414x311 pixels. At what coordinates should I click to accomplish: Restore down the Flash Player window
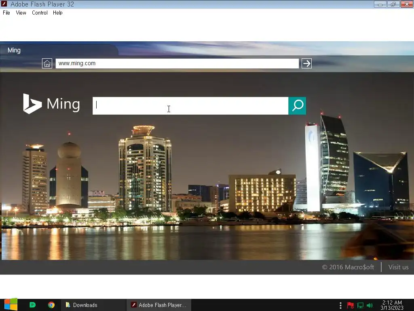tap(393, 4)
